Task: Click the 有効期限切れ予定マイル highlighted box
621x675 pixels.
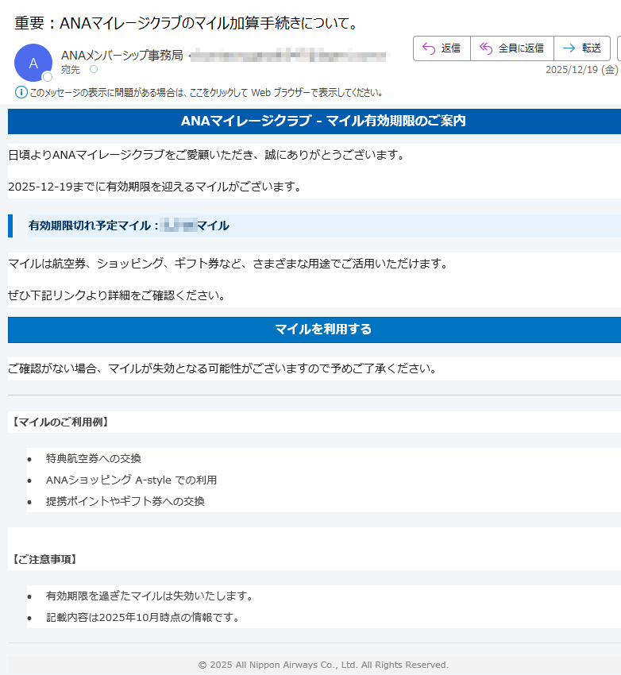Action: [x=314, y=226]
